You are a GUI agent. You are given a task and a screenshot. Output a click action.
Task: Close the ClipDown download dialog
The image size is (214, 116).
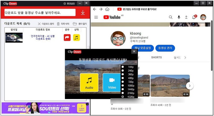pos(134,51)
